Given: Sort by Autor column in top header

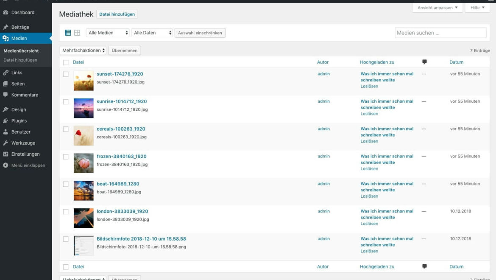Looking at the screenshot, I should coord(323,62).
